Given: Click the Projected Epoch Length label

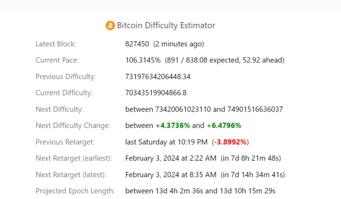Looking at the screenshot, I should (75, 191).
